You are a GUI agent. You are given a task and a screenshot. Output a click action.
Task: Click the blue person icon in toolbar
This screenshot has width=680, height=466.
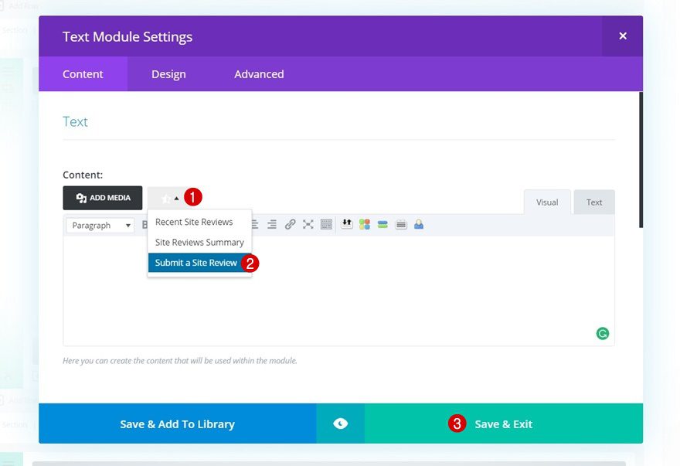click(419, 225)
